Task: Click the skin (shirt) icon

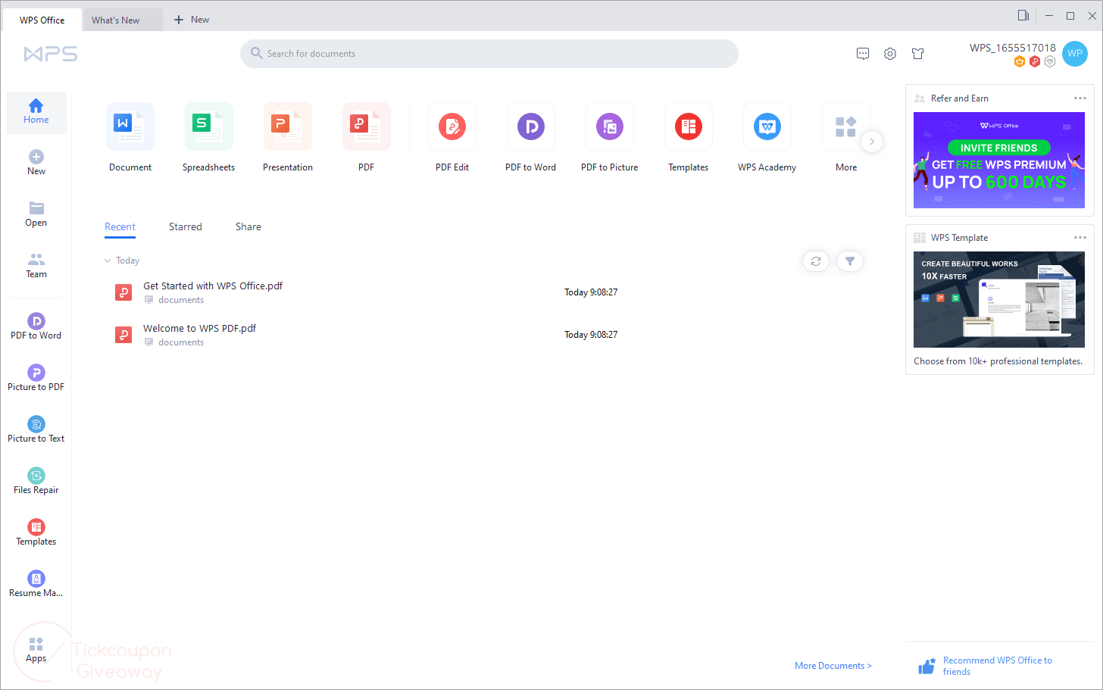Action: [x=918, y=54]
